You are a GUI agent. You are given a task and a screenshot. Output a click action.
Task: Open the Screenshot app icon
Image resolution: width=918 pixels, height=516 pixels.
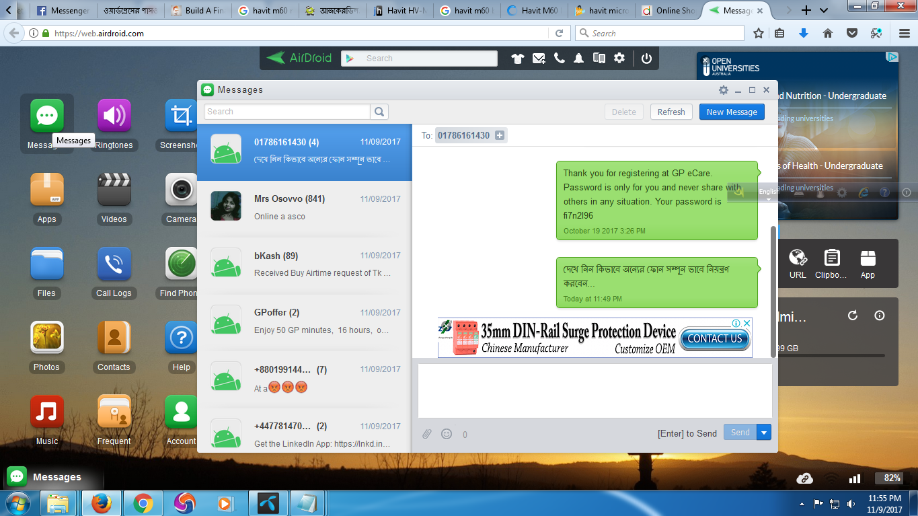pos(181,116)
